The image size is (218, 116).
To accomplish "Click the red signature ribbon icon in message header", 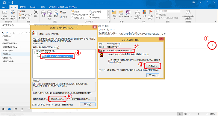I will [x=212, y=45].
